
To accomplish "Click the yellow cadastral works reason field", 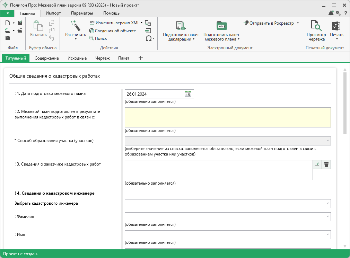I will coord(228,117).
